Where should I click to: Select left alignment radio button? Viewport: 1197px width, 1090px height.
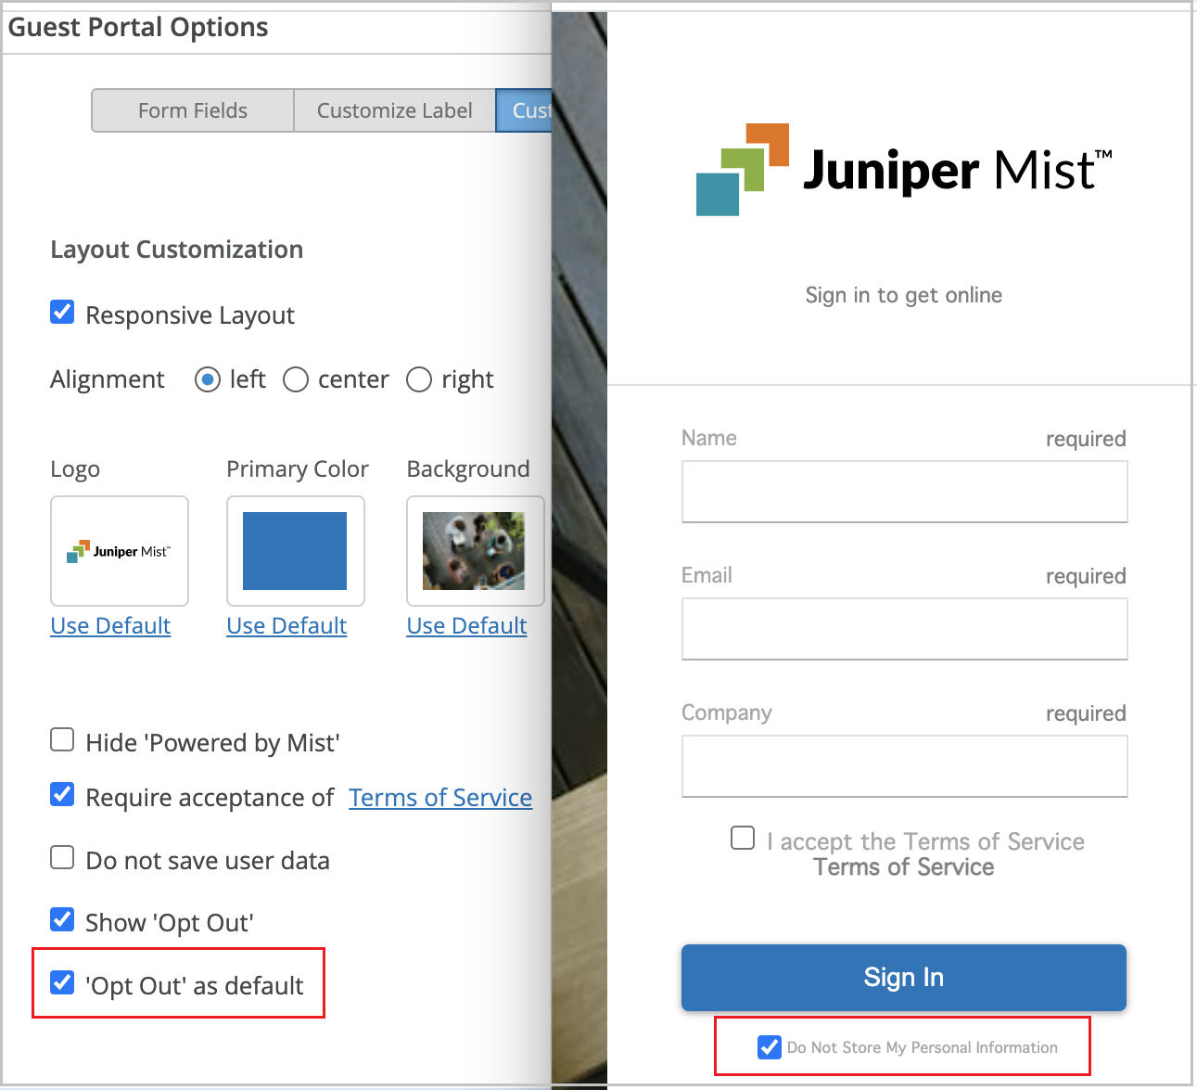pos(208,379)
